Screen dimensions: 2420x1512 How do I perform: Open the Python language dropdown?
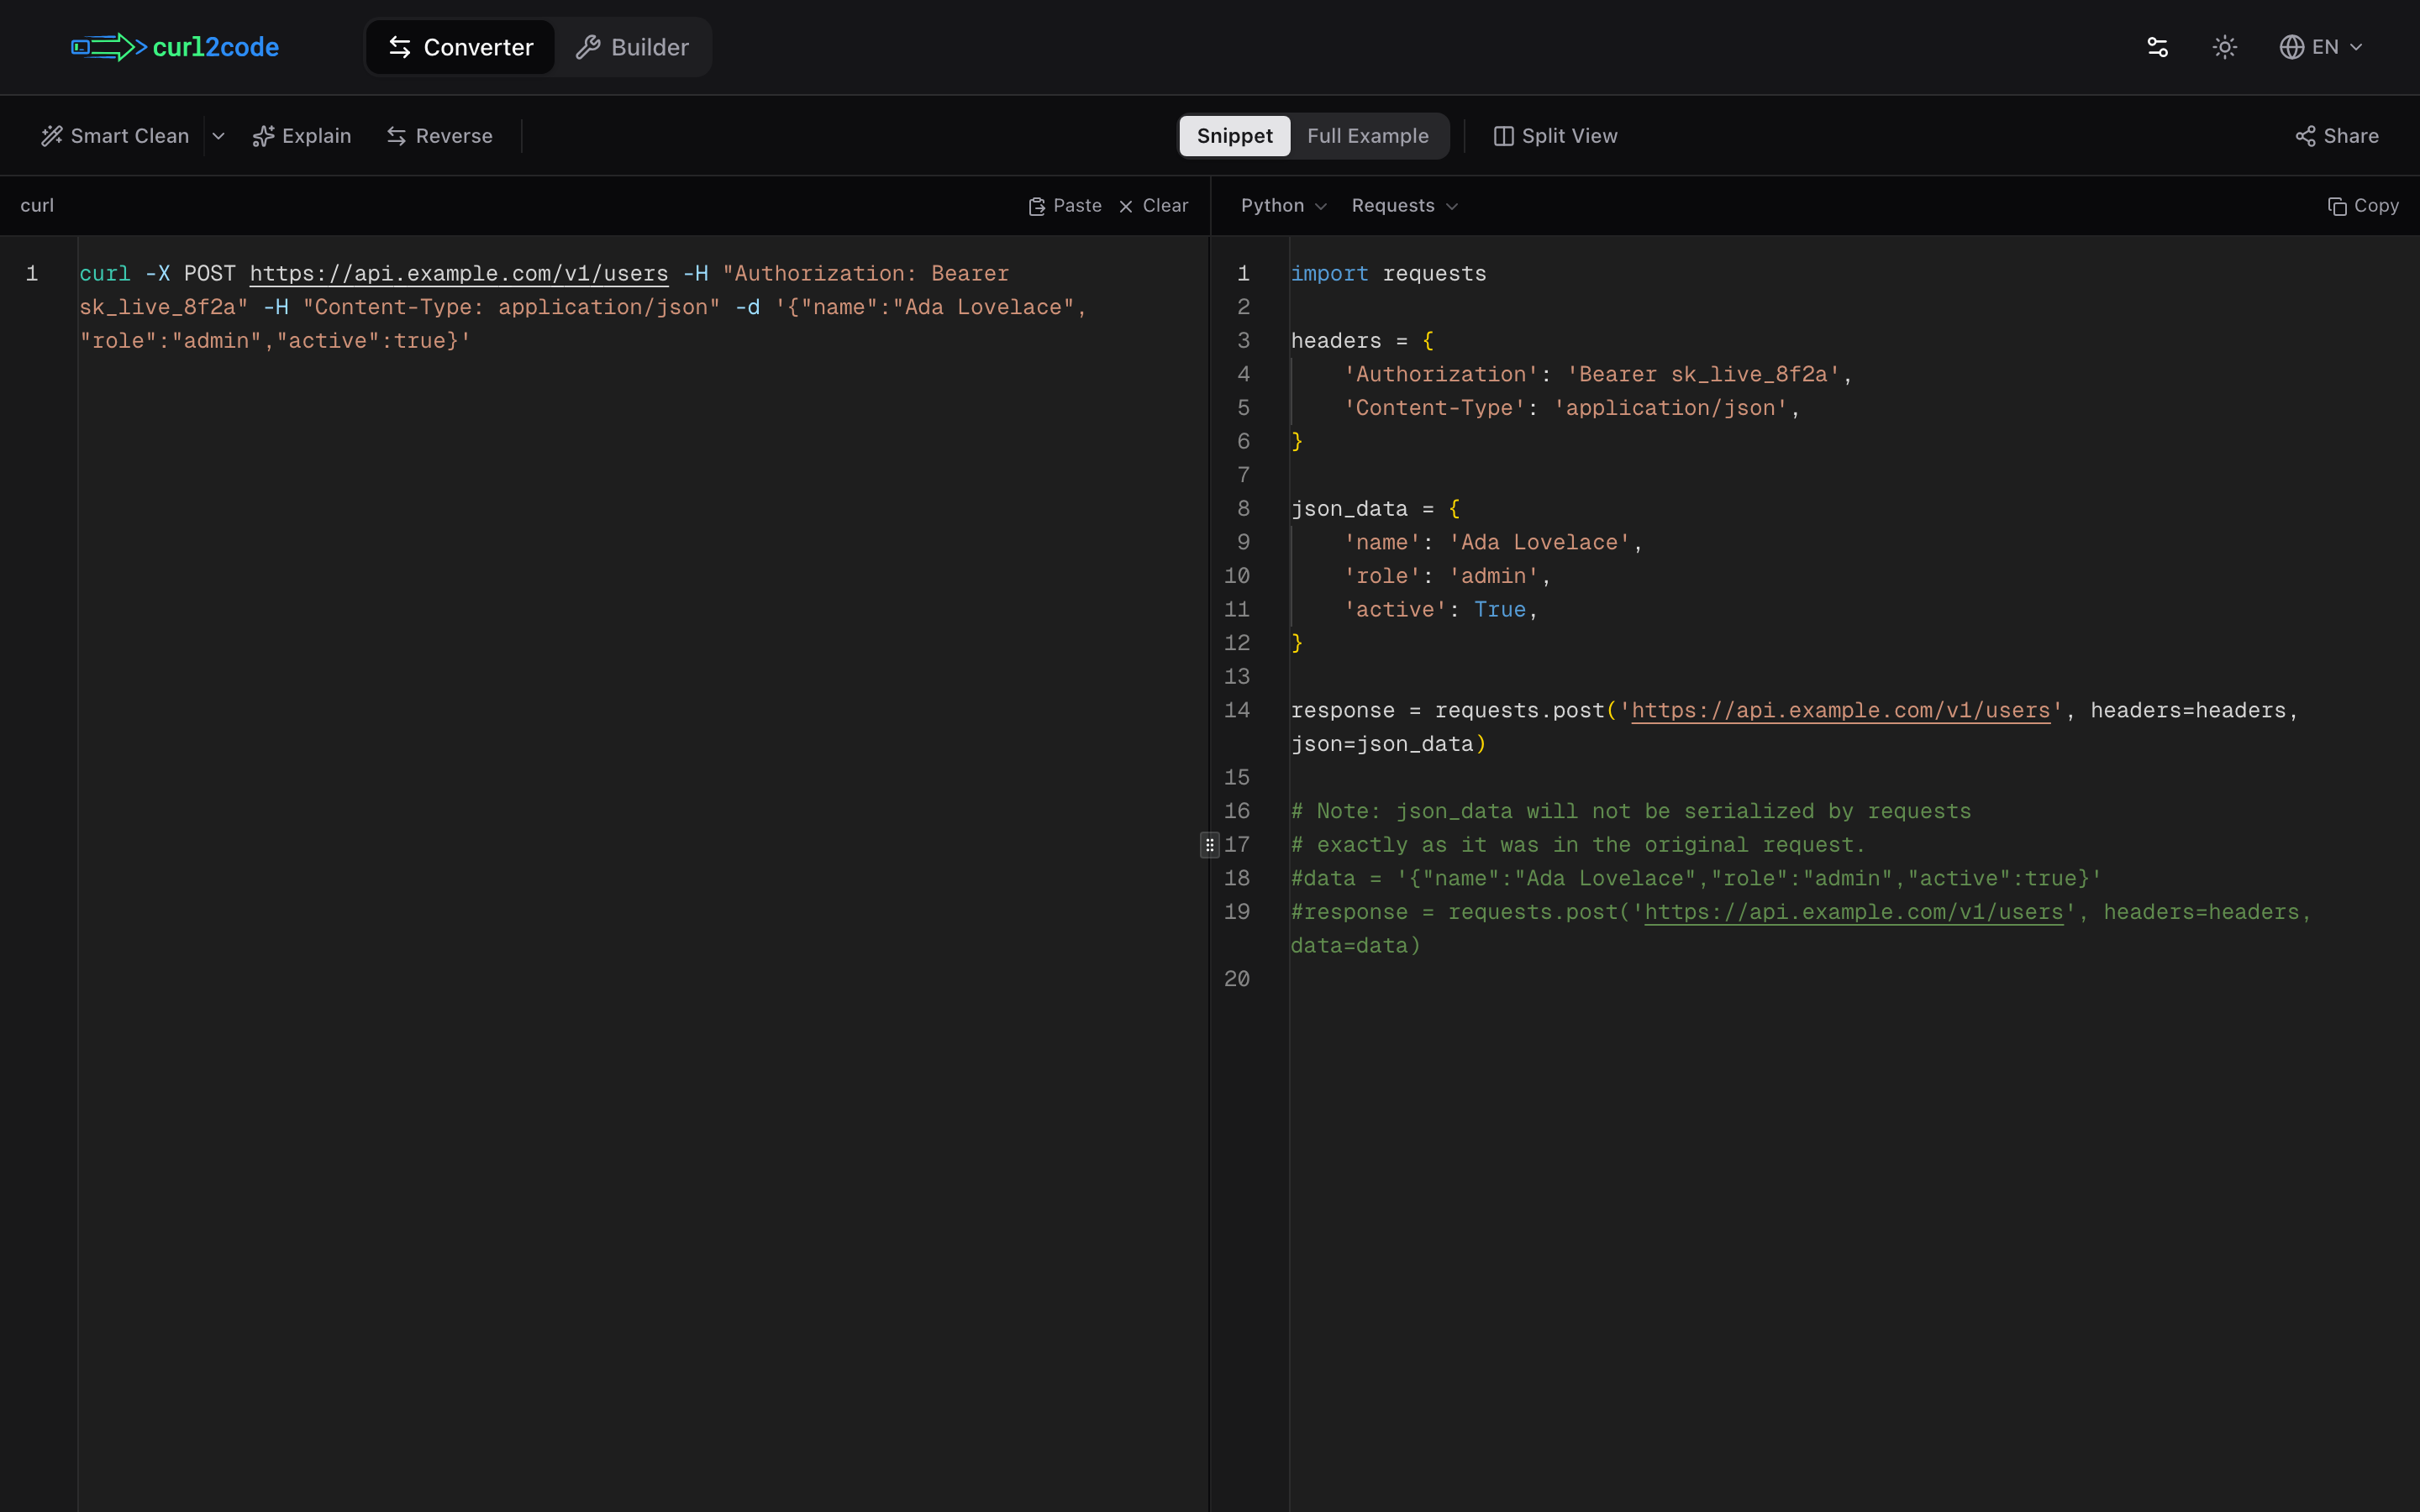click(x=1284, y=206)
